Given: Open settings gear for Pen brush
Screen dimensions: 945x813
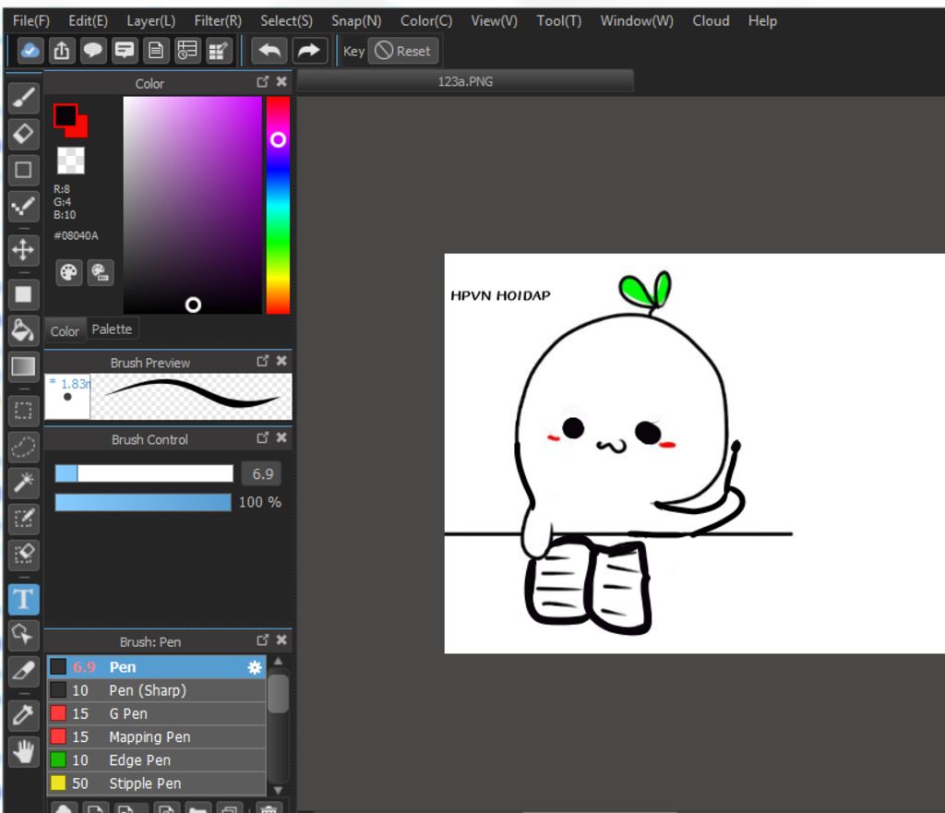Looking at the screenshot, I should [255, 667].
